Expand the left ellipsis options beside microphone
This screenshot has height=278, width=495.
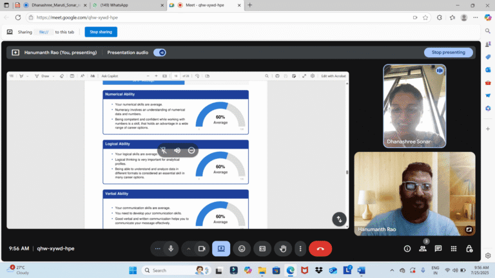pyautogui.click(x=157, y=248)
